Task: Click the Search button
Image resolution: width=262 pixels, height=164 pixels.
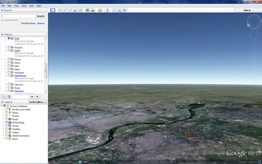Action: (x=41, y=16)
